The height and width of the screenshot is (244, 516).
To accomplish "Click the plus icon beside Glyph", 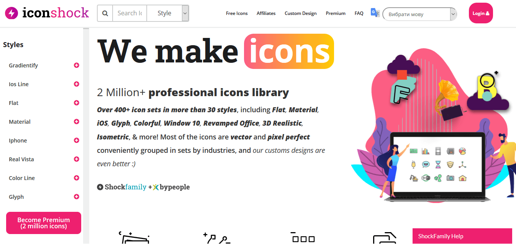I will click(x=77, y=197).
